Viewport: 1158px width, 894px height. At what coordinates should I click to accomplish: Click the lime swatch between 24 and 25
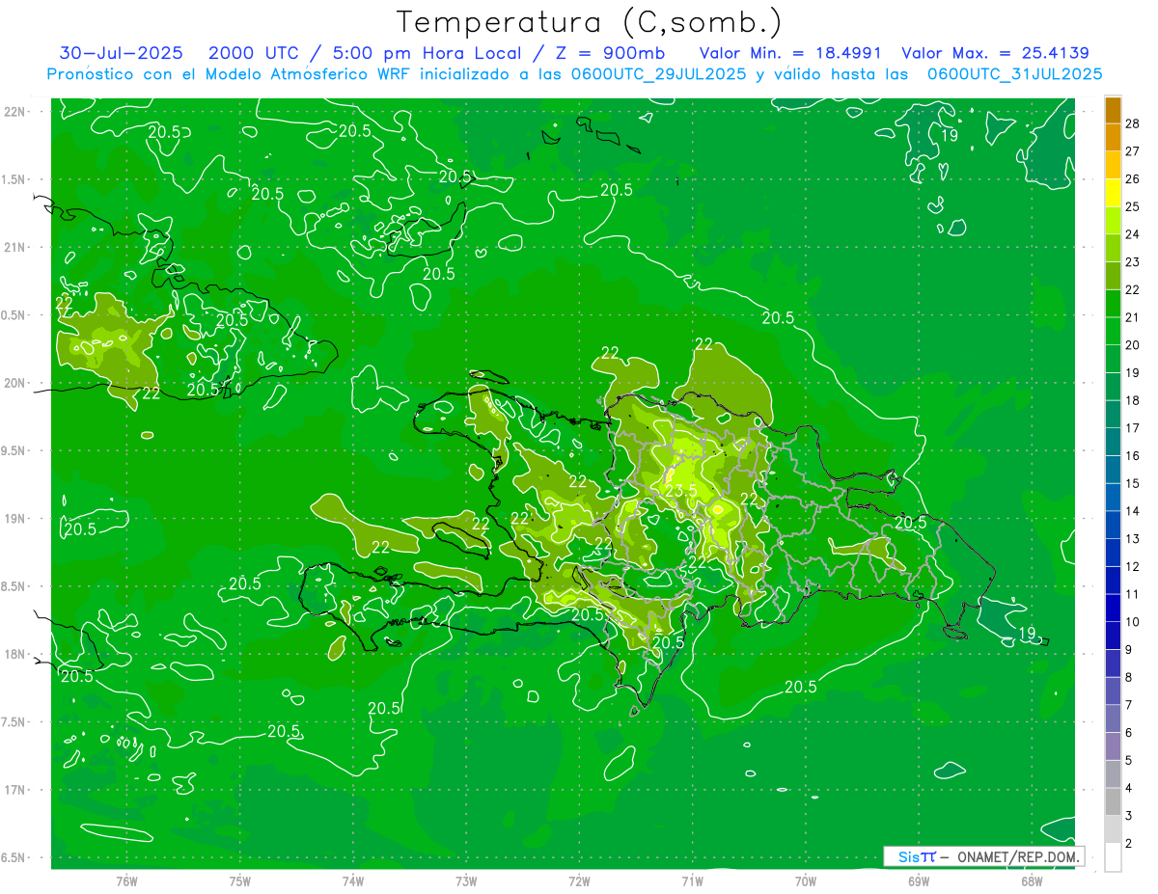point(1113,221)
